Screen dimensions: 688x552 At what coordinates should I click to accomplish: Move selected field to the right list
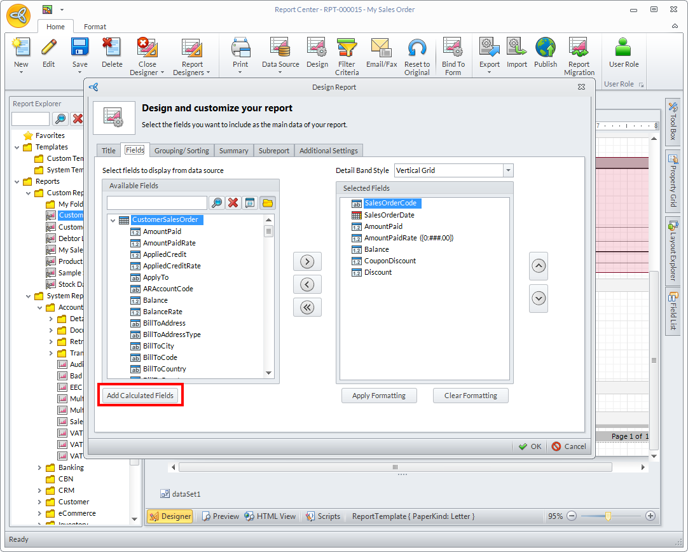click(x=307, y=261)
